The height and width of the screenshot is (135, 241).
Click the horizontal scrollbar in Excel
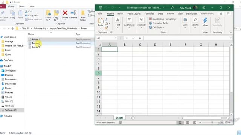pyautogui.click(x=203, y=118)
